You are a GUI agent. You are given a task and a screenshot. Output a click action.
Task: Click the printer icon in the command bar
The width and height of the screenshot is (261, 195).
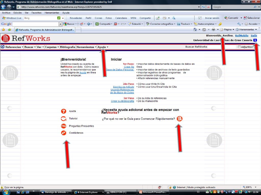[x=213, y=29]
